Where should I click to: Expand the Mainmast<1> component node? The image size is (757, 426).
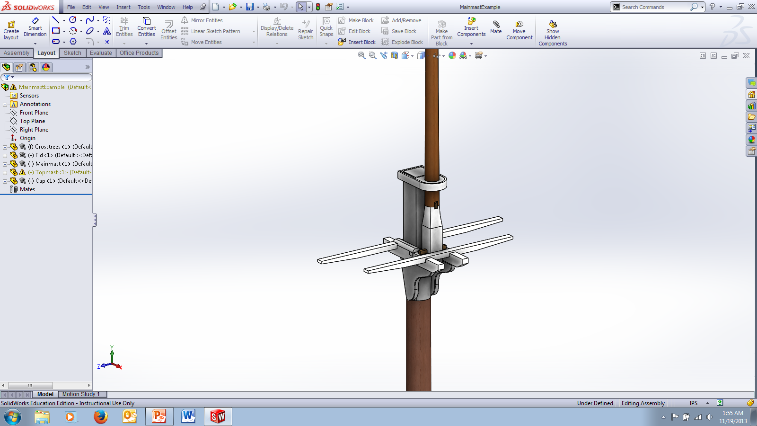[x=5, y=164]
